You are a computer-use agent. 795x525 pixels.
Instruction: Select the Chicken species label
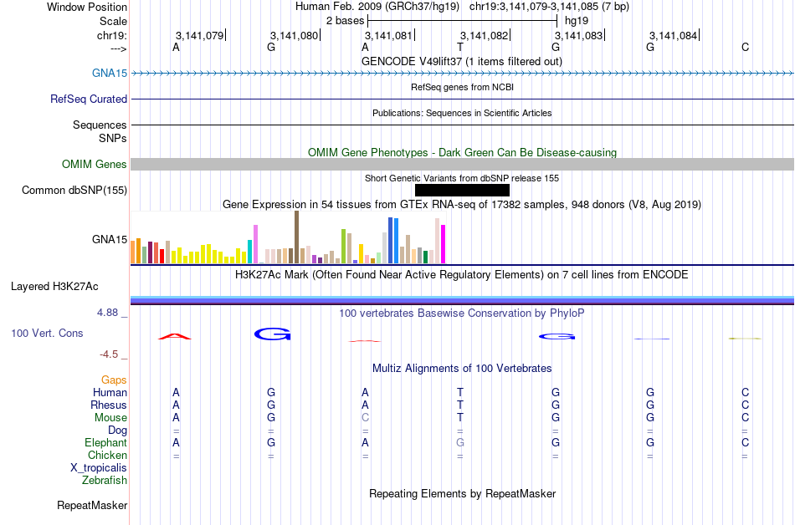coord(107,455)
